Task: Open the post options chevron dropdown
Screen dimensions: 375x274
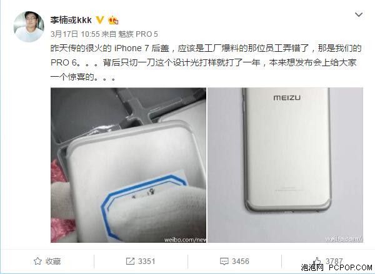Action: (359, 15)
